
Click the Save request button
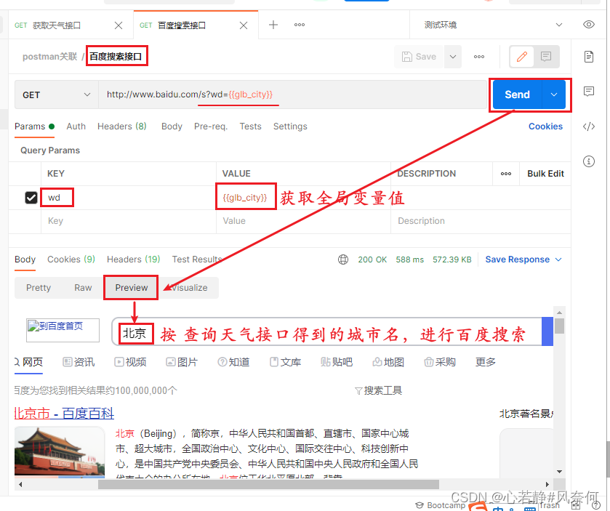(x=419, y=57)
